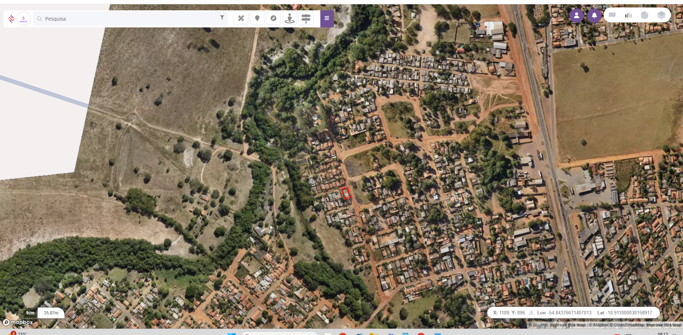683x335 pixels.
Task: Click the red app logo
Action: click(11, 19)
